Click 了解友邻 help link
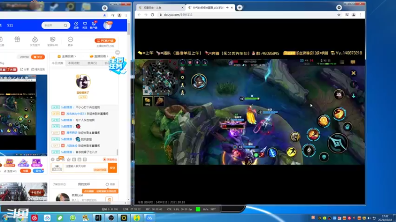 tap(59, 185)
